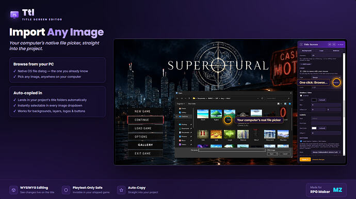Image resolution: width=356 pixels, height=199 pixels.
Task: Switch to the Background tab
Action: point(307,51)
